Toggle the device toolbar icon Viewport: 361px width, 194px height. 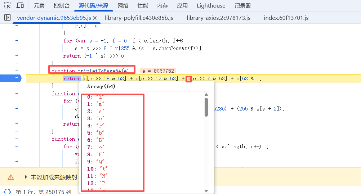[20, 5]
